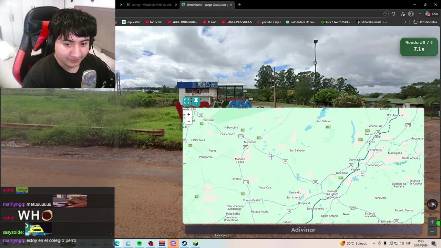
Task: Click the microphone tray icon
Action: pos(385,244)
